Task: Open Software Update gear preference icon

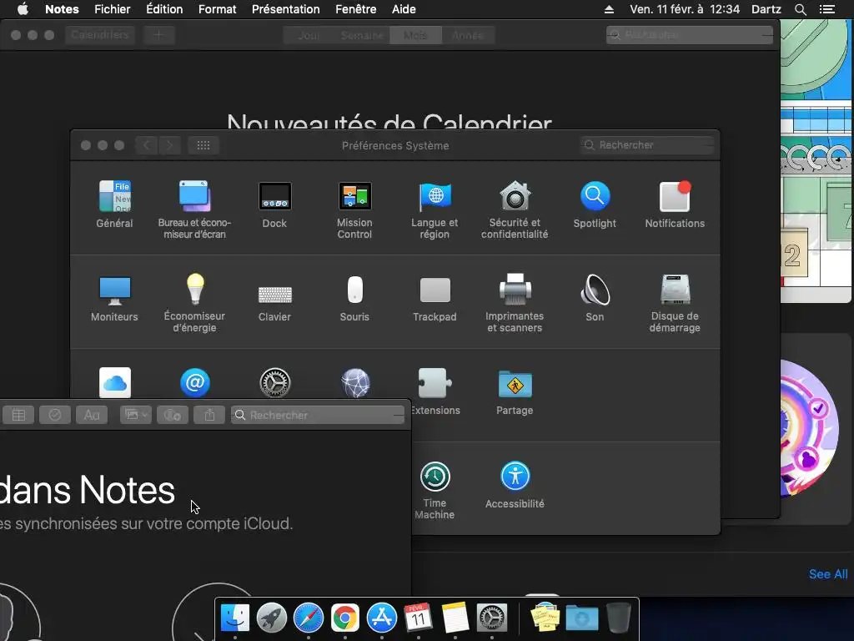Action: [x=275, y=382]
